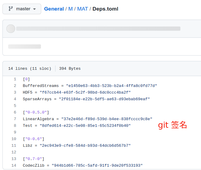Click the HDF5 key name
Viewport: 201px width, 170px height.
[x=28, y=92]
